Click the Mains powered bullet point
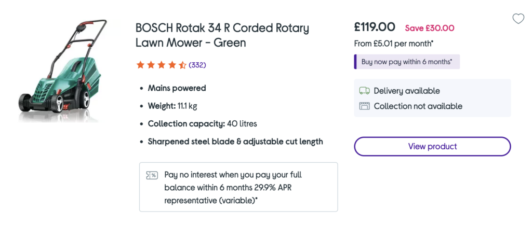This screenshot has height=226, width=532. [177, 88]
